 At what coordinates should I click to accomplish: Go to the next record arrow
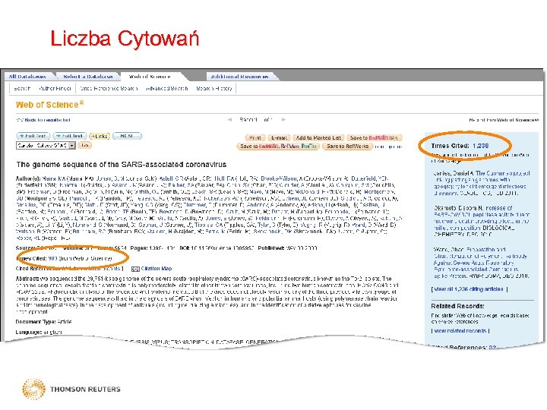283,120
